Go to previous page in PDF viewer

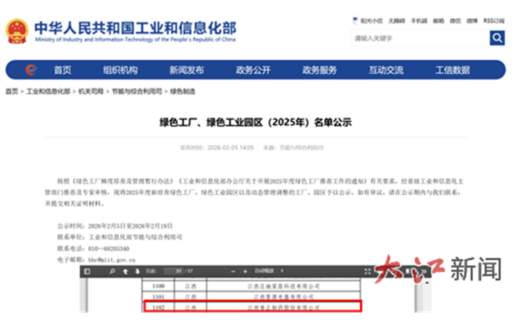point(125,271)
